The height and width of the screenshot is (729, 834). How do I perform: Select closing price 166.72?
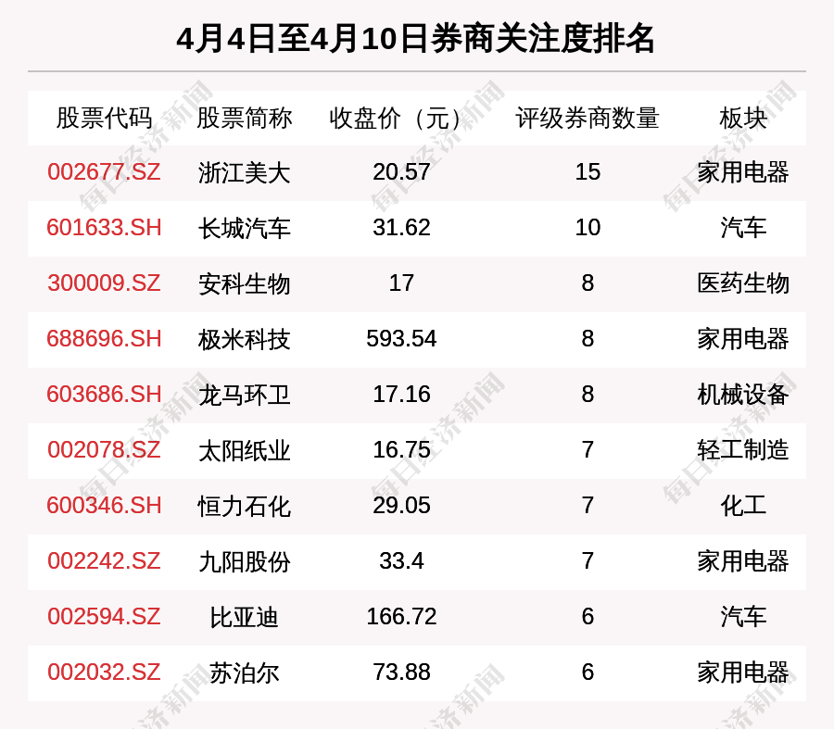pyautogui.click(x=401, y=616)
